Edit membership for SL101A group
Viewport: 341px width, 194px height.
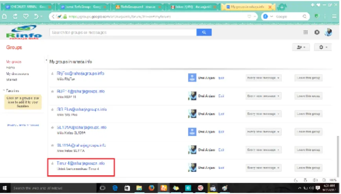[221, 132]
